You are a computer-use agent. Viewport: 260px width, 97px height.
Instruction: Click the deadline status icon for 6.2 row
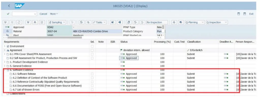pos(226,78)
